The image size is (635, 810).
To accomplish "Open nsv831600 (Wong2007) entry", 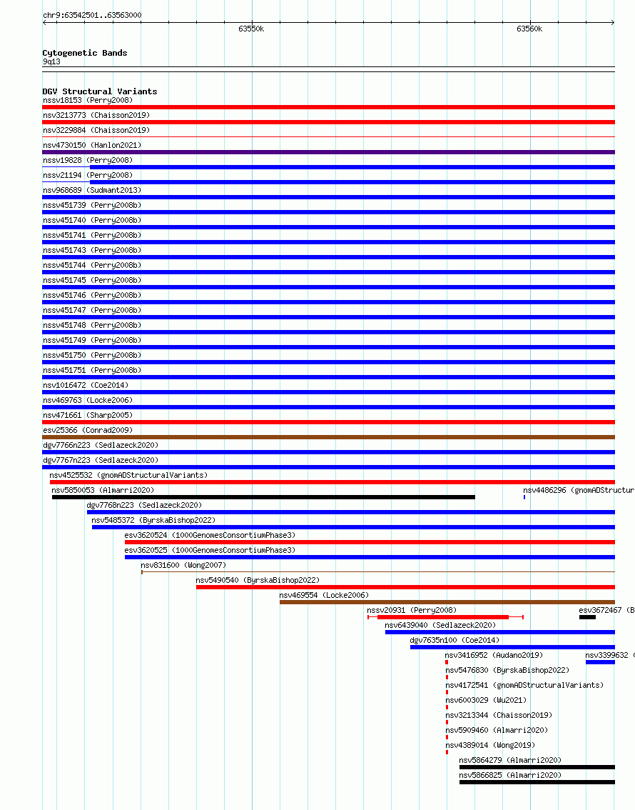I will coord(183,564).
